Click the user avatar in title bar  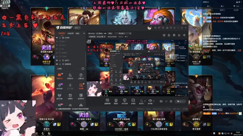tap(149, 28)
